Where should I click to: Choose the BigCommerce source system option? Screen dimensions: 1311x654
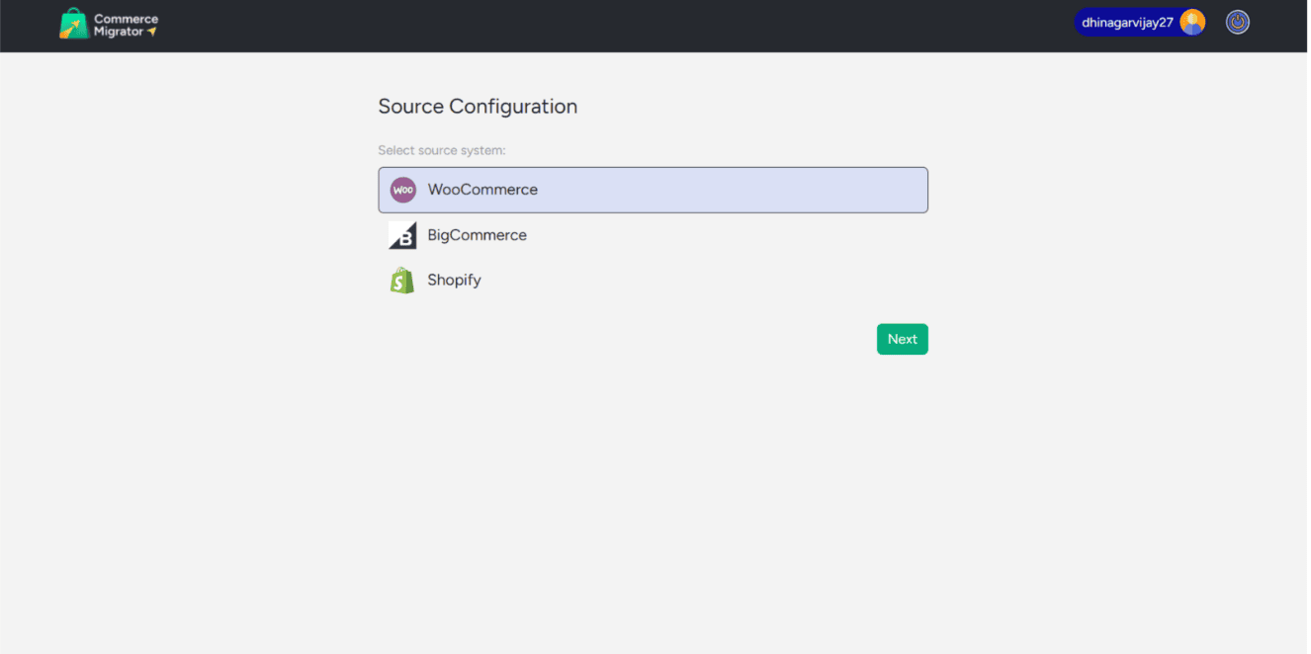(x=653, y=235)
